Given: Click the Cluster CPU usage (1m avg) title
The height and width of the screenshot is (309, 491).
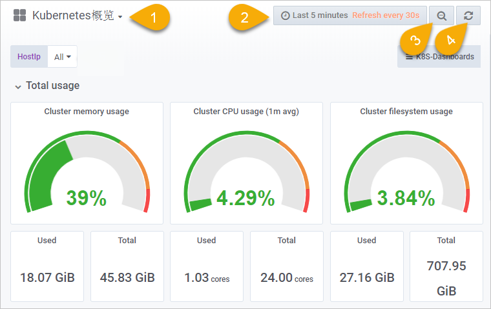Looking at the screenshot, I should tap(246, 112).
